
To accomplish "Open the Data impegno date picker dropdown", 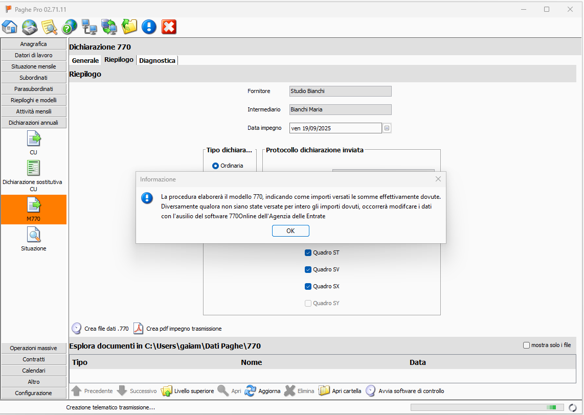I will click(387, 128).
